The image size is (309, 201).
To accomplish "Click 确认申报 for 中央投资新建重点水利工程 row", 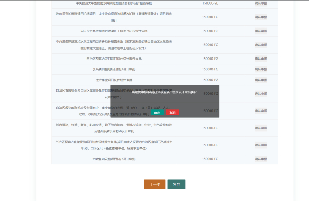I will click(x=261, y=45).
